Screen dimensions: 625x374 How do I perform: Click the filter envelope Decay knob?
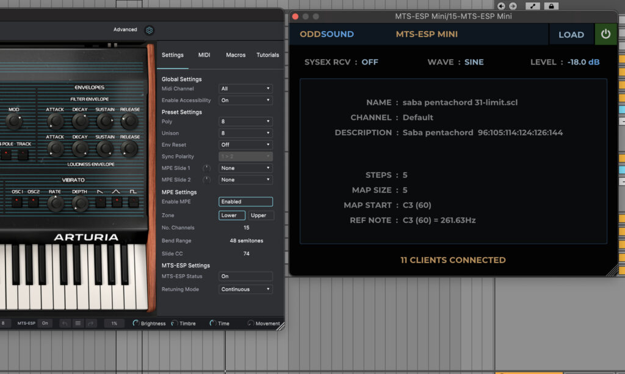[x=80, y=121]
